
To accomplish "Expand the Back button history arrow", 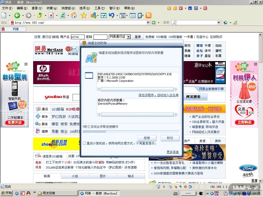I will pyautogui.click(x=23, y=16).
